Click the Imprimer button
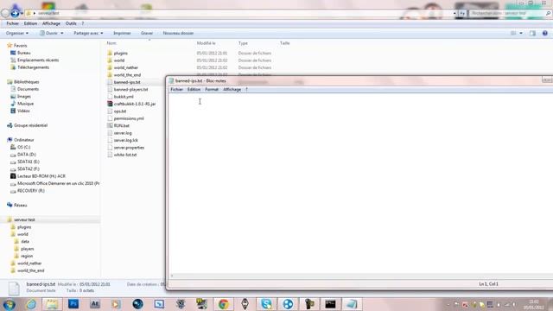 [x=122, y=33]
